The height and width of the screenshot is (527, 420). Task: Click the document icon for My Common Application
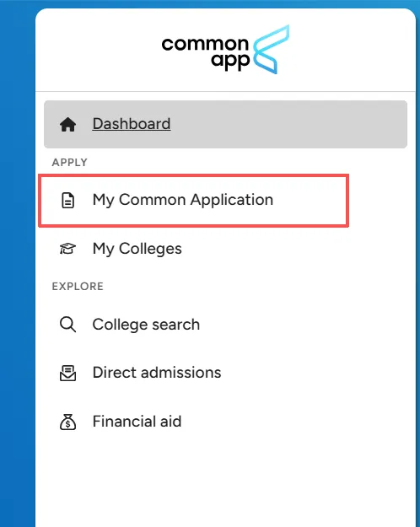68,201
